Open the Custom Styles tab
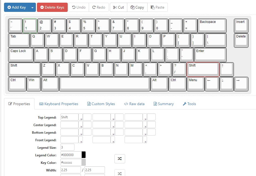Screen dimensions: 256x176 click(x=101, y=104)
